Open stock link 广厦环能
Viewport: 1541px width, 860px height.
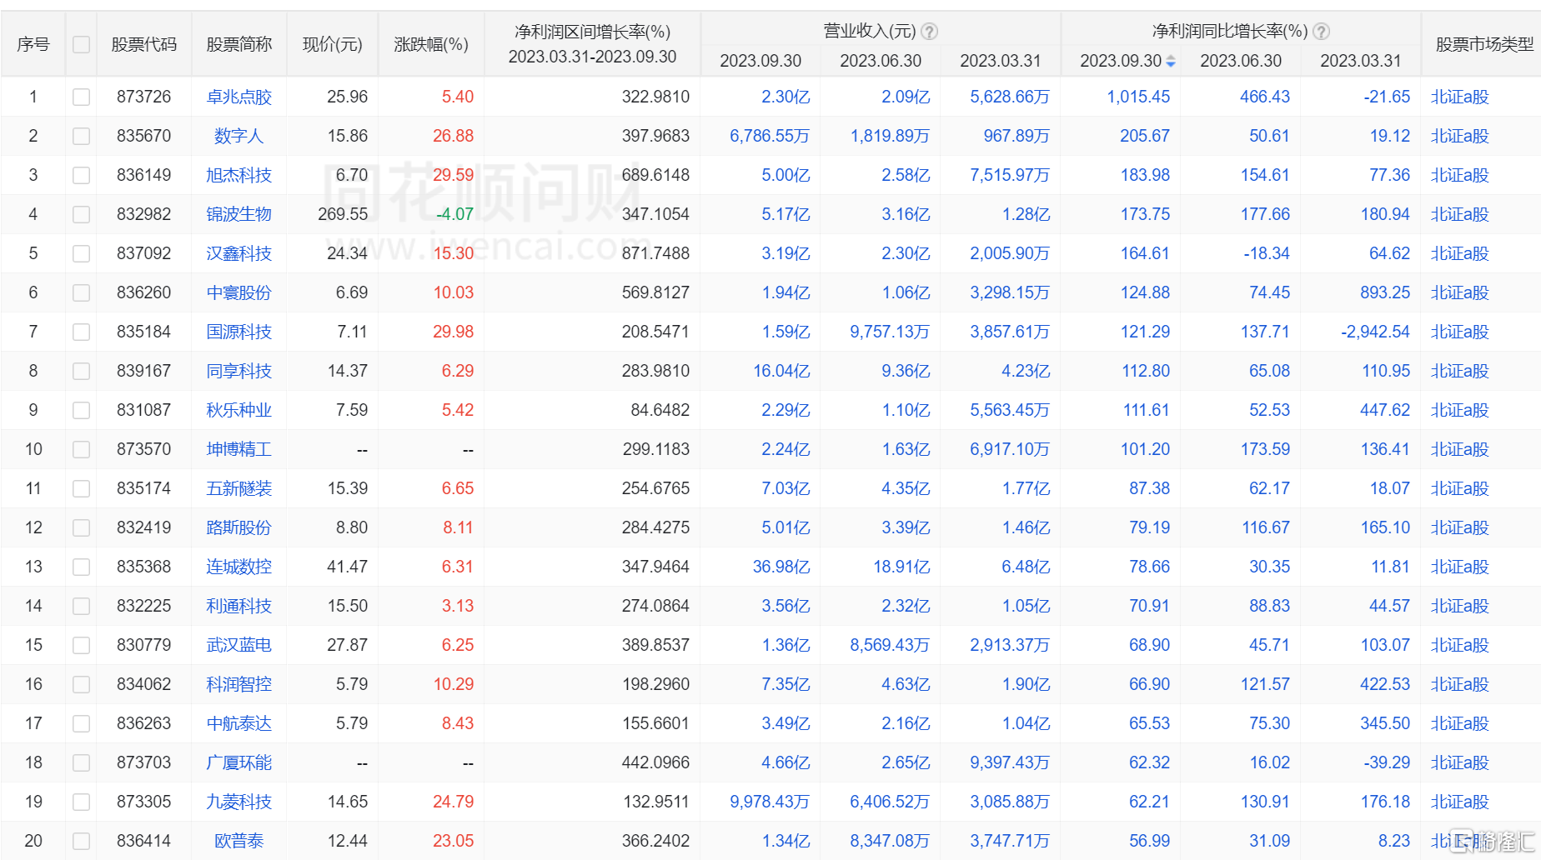[239, 763]
